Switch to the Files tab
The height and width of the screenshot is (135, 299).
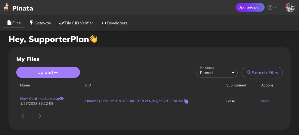pyautogui.click(x=14, y=23)
